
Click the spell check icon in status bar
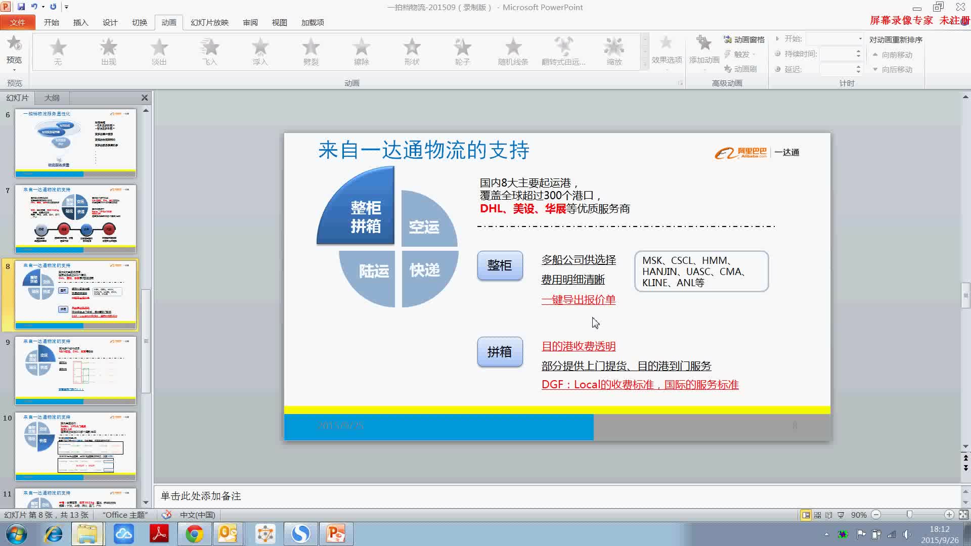(x=166, y=515)
